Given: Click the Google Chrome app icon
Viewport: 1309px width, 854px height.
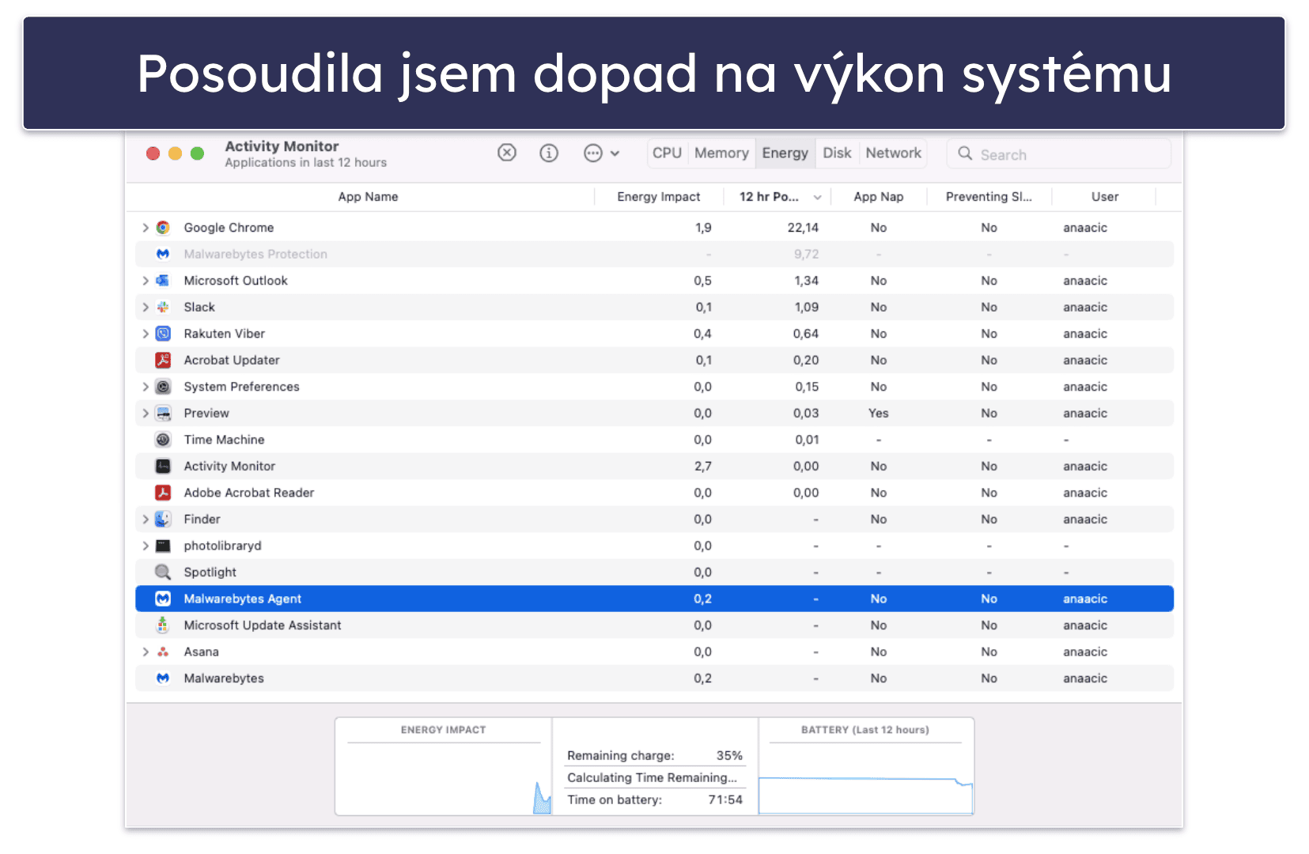Looking at the screenshot, I should tap(163, 228).
